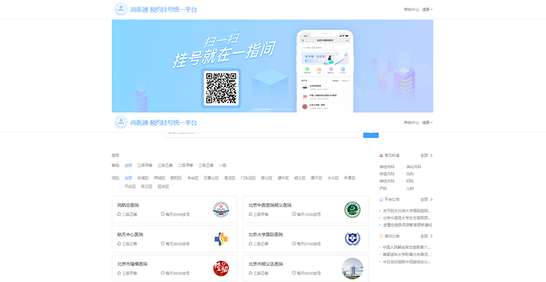Filter by 顺义区 district
546x282 pixels.
point(300,178)
